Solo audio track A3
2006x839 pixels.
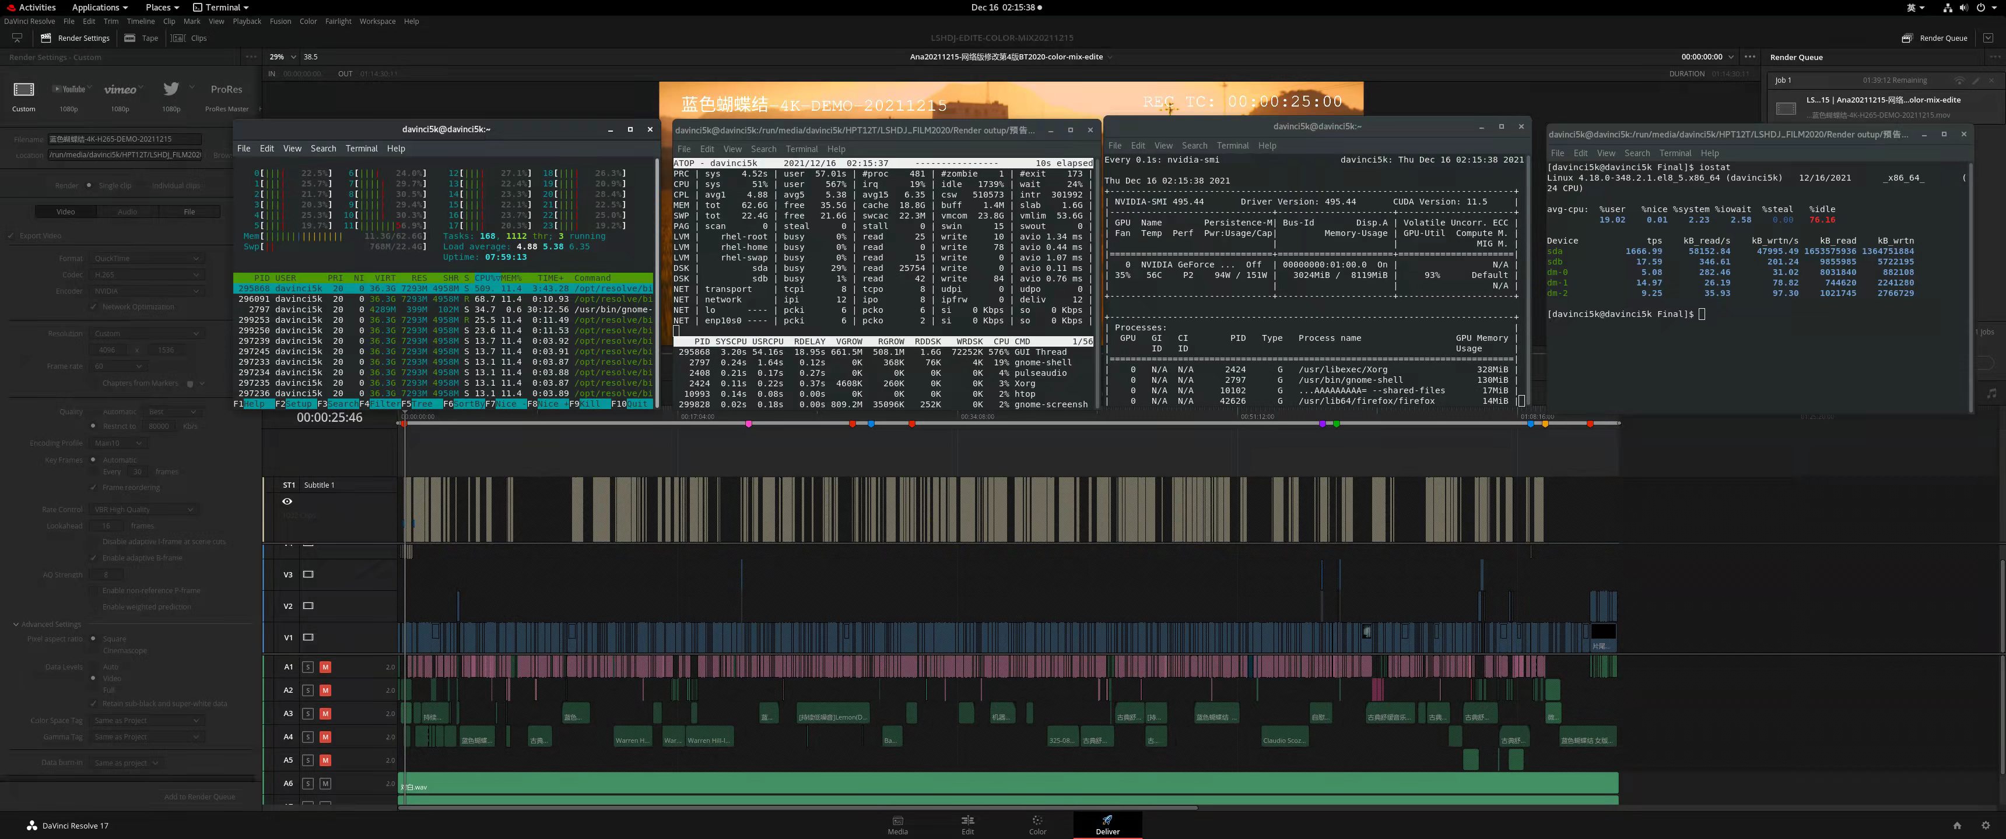coord(307,714)
